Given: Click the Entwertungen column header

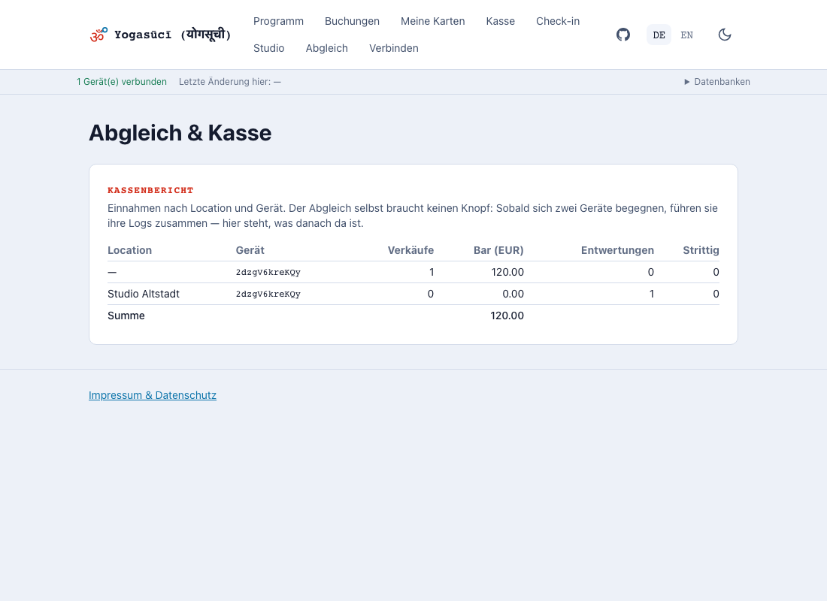Looking at the screenshot, I should point(617,250).
